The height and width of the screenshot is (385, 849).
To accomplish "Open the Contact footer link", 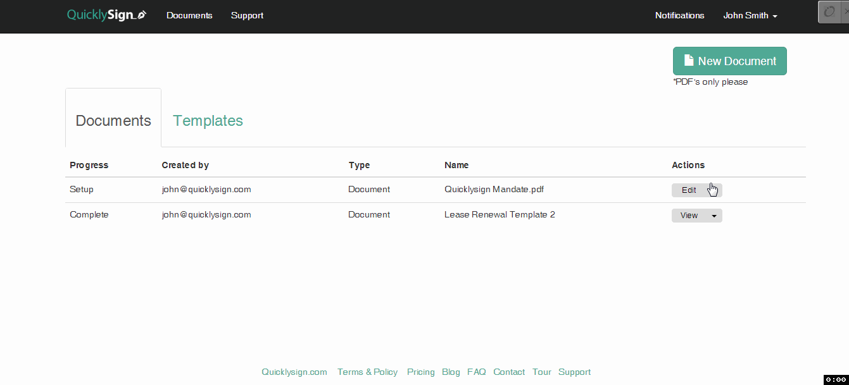I will click(x=509, y=372).
